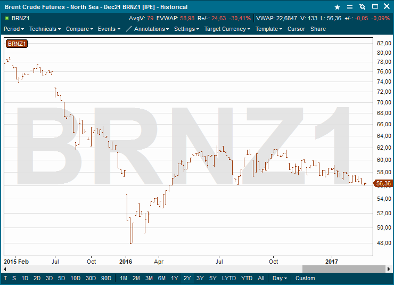Select the 3Y time range
This screenshot has height=285, width=394.
pos(200,278)
